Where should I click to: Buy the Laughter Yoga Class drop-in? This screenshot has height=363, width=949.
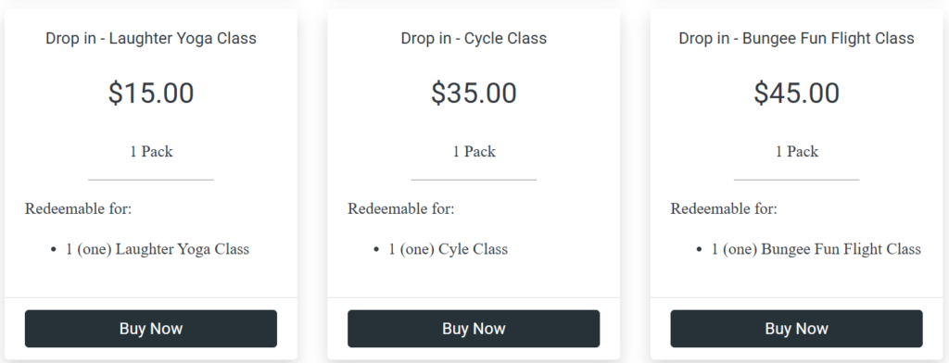[x=151, y=329]
